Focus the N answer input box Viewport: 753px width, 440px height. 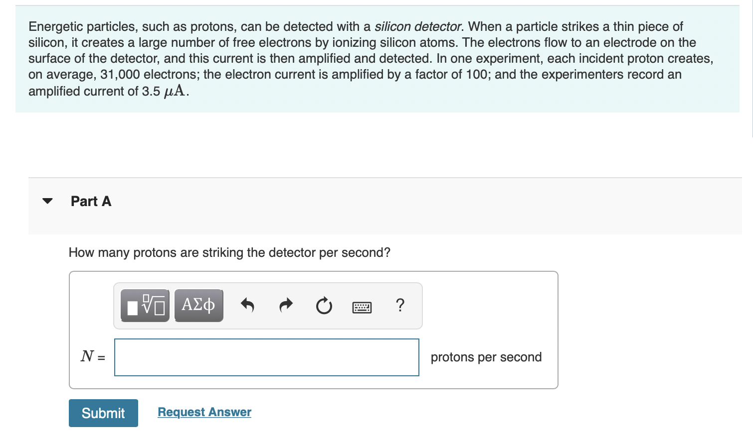(x=266, y=357)
